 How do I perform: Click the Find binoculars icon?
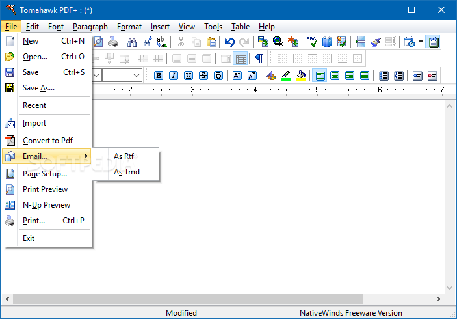[x=132, y=42]
